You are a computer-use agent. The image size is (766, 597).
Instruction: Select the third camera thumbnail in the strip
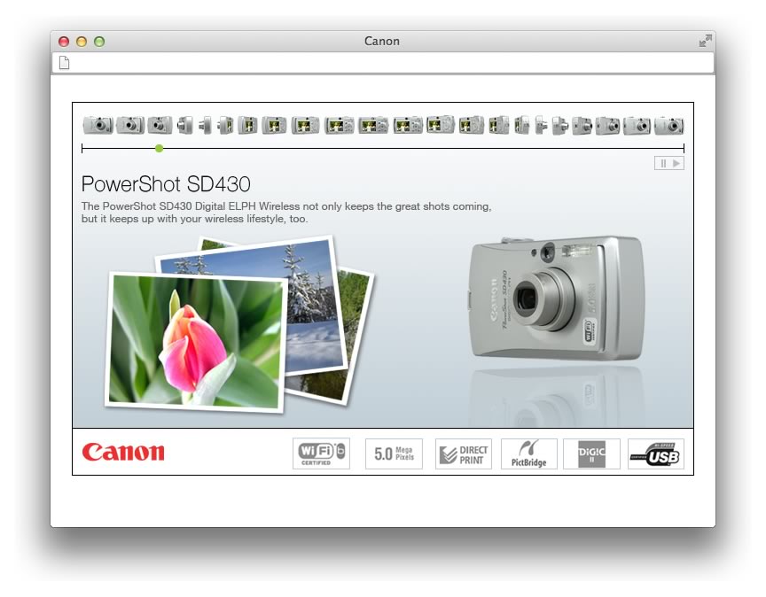tap(160, 125)
